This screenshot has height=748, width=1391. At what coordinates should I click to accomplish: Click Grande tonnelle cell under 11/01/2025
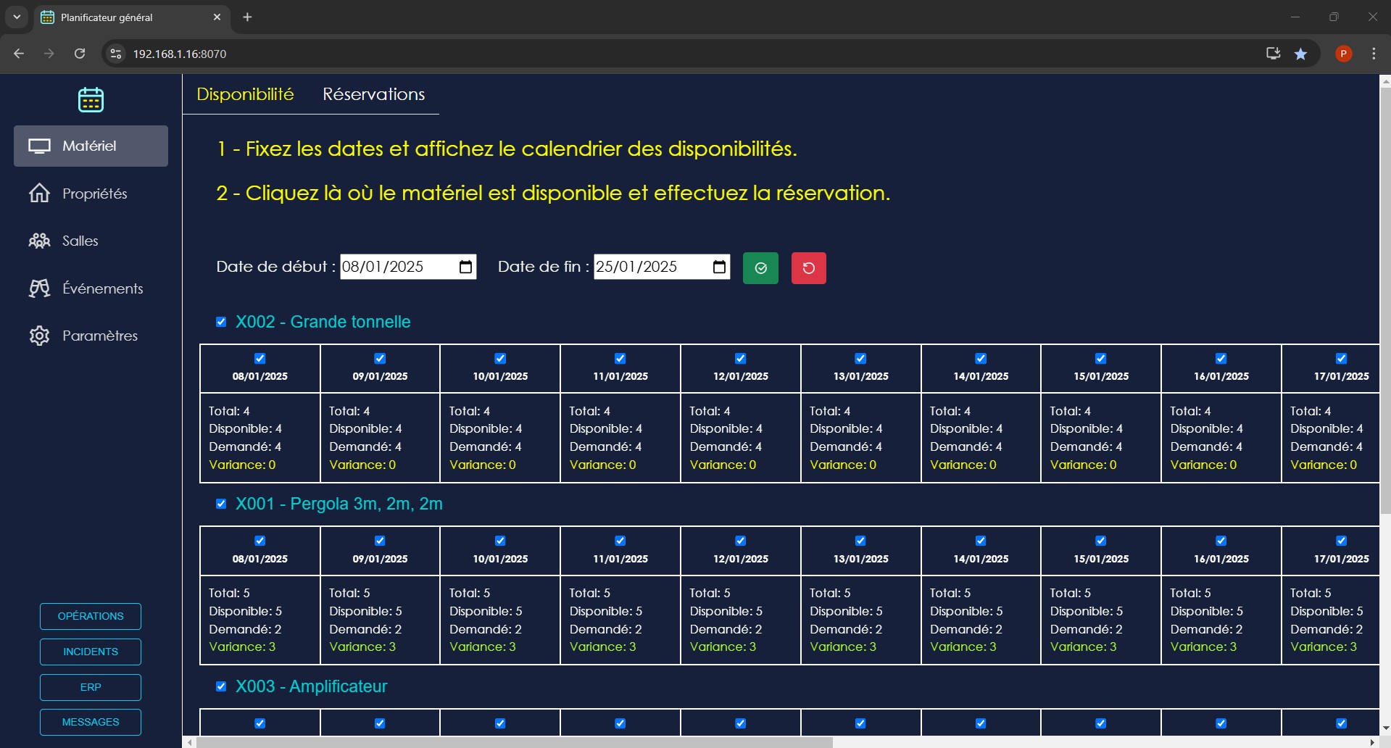pos(620,438)
